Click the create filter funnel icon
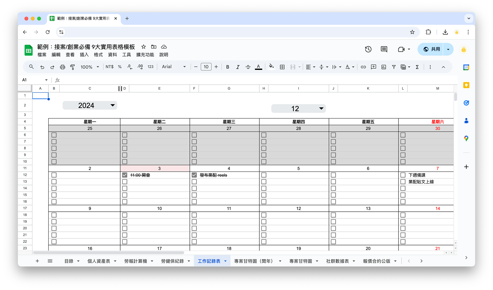The width and height of the screenshot is (493, 290). 394,67
